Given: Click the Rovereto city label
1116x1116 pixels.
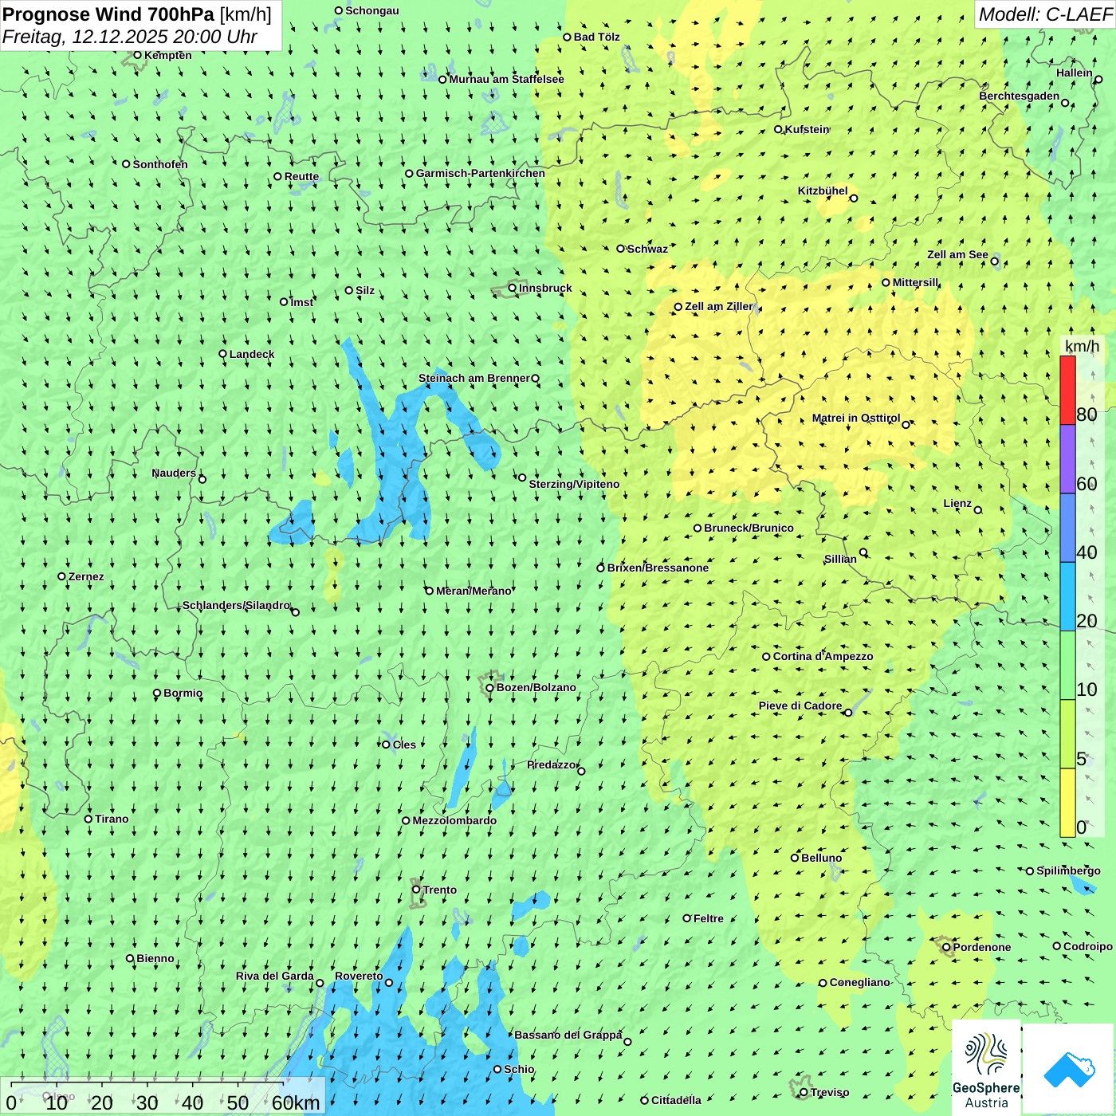Looking at the screenshot, I should coord(359,976).
